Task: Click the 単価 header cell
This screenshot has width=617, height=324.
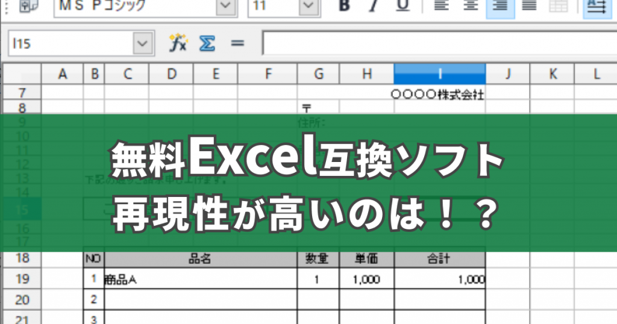Action: point(367,259)
